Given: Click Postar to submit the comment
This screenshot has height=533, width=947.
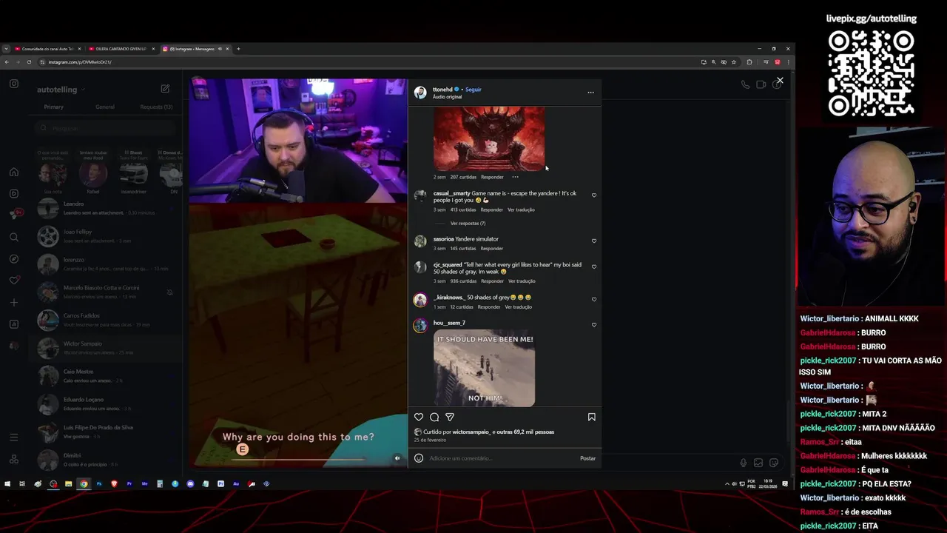Looking at the screenshot, I should (x=587, y=458).
